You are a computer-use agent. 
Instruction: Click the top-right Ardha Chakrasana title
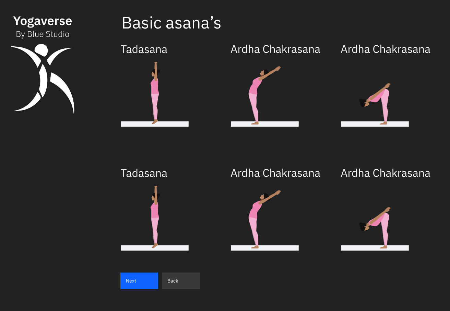386,49
